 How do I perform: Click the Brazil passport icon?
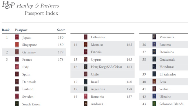tap(86, 82)
